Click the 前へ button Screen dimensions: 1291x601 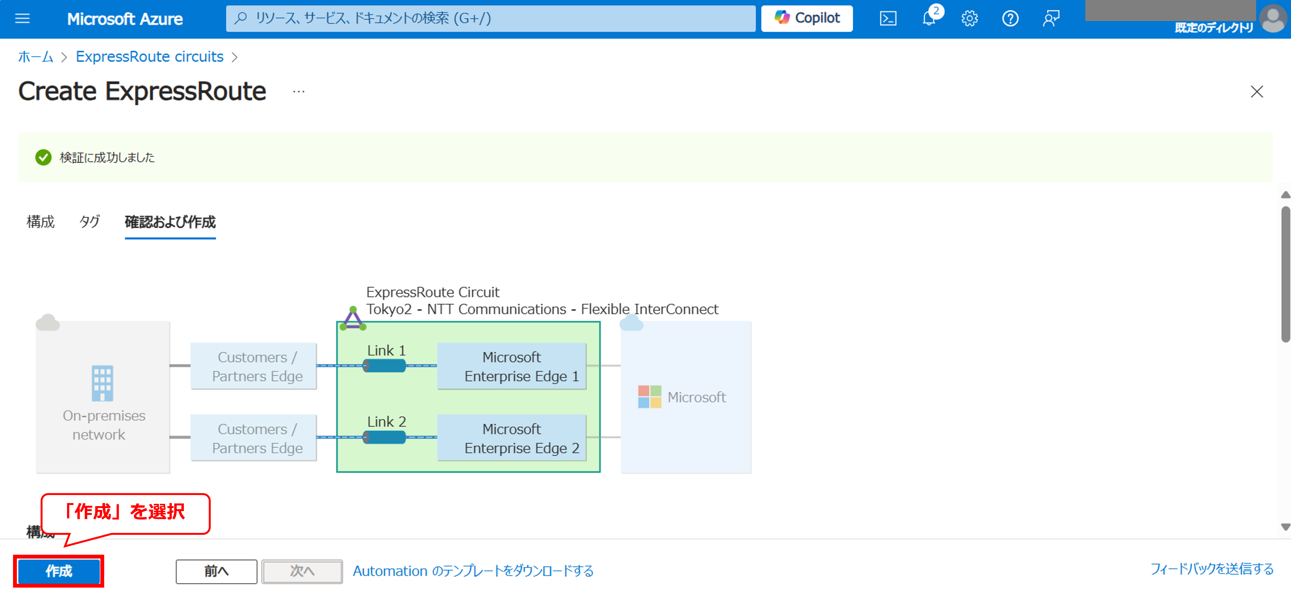216,572
